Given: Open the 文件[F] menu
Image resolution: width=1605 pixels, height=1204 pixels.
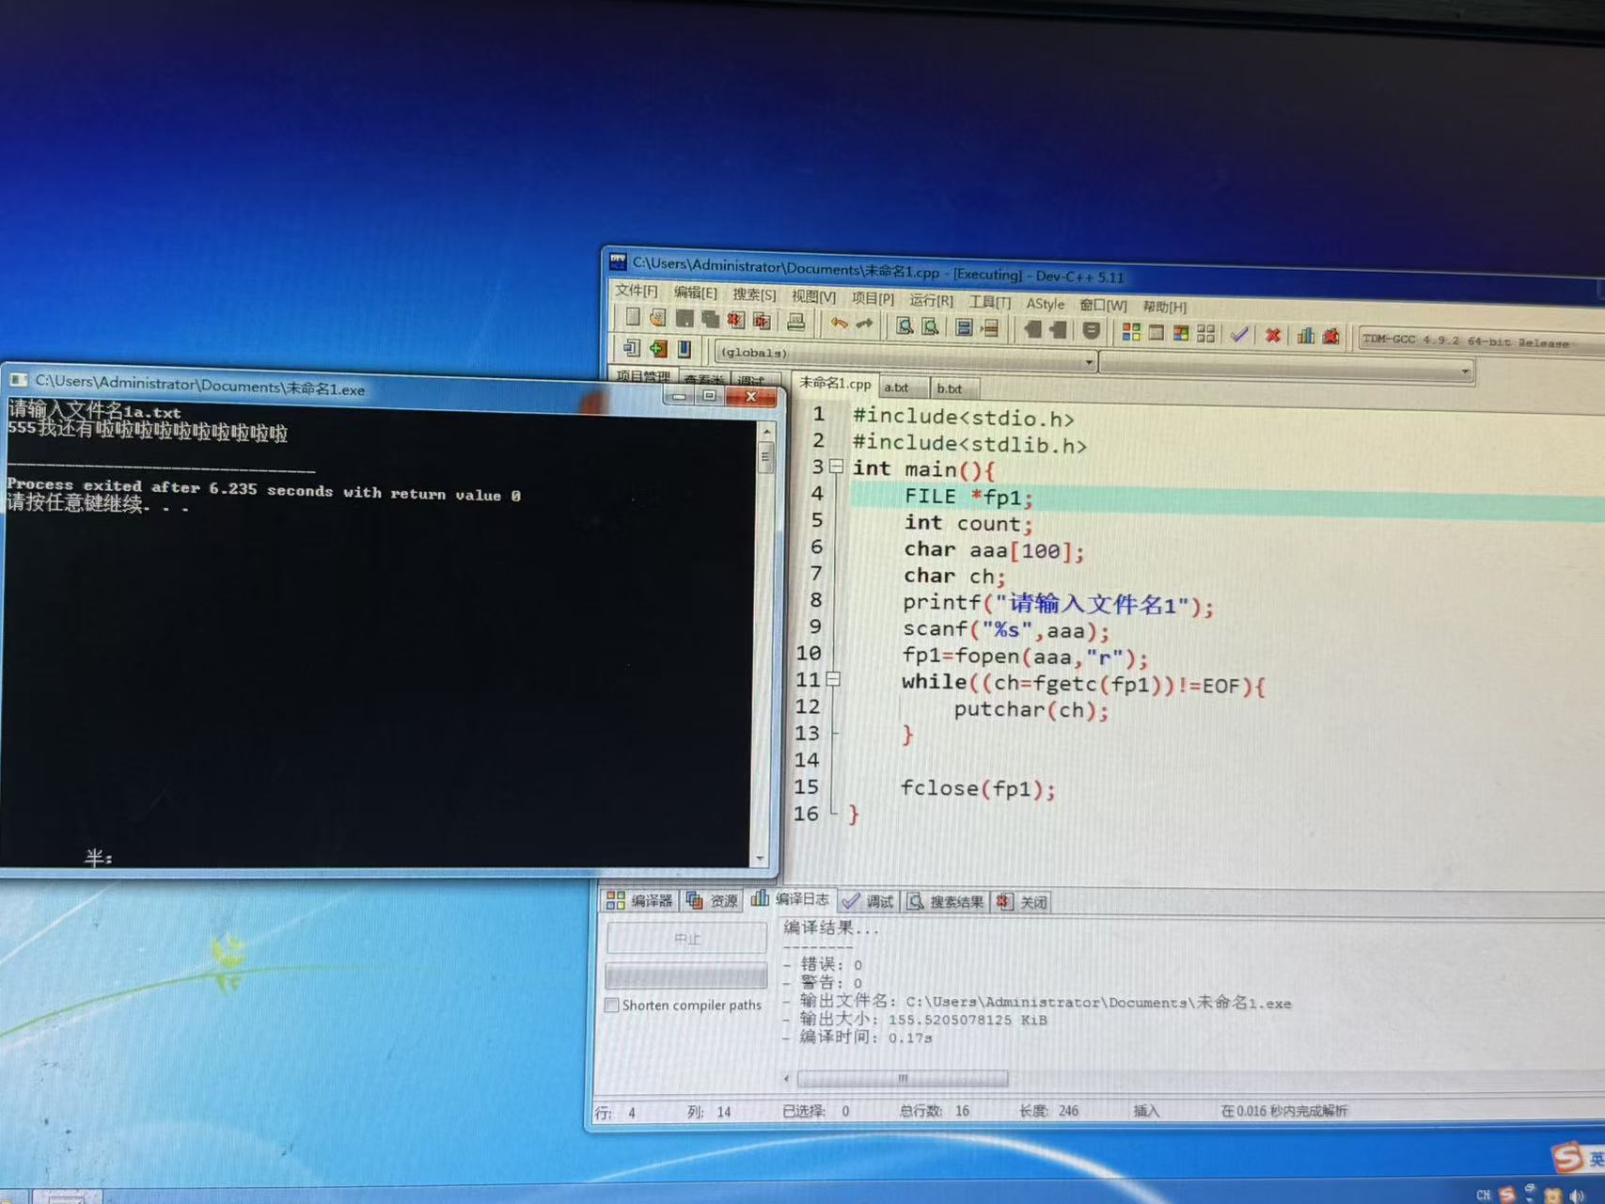Looking at the screenshot, I should click(637, 291).
